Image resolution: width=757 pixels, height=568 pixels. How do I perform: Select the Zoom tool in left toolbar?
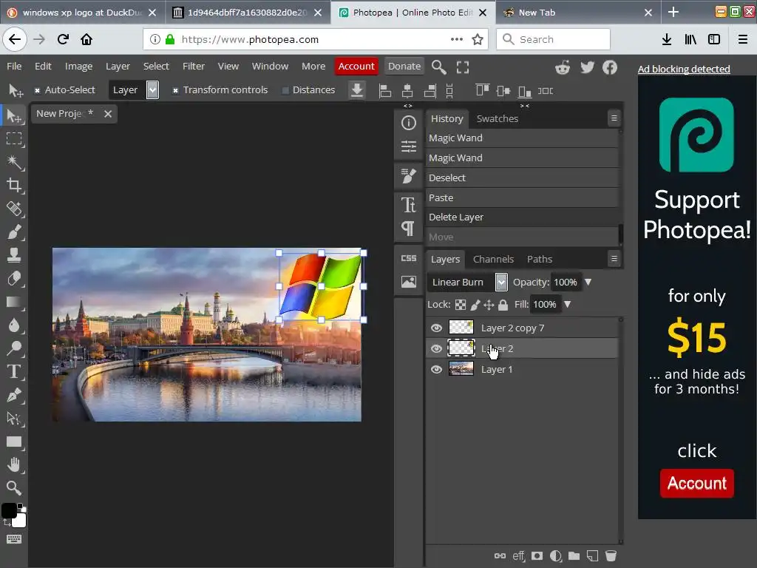14,488
